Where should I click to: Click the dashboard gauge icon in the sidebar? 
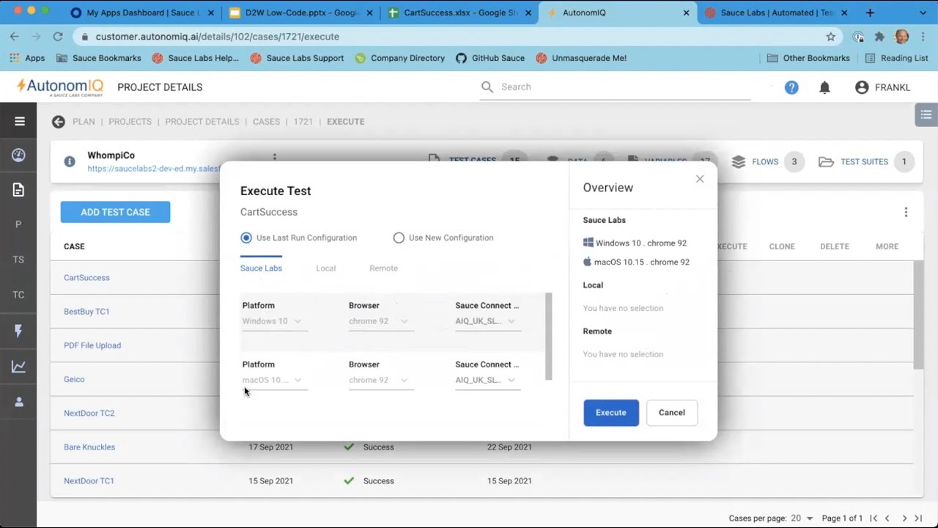(19, 155)
